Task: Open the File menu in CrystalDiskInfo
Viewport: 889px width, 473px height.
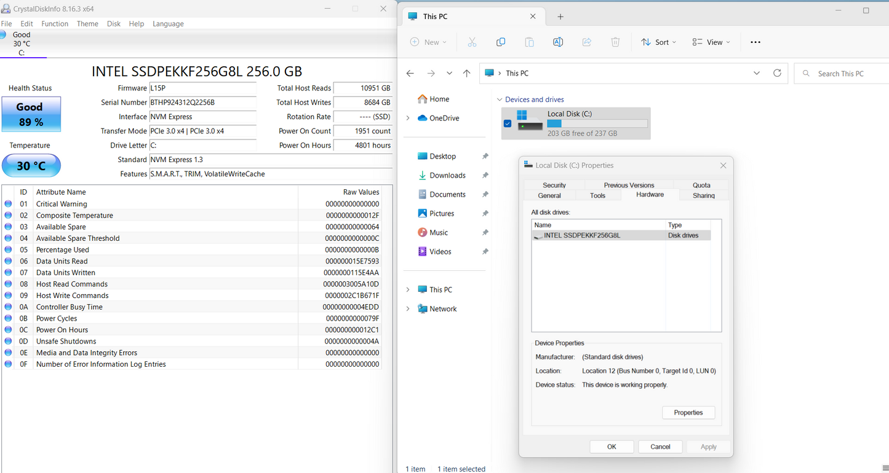Action: [6, 23]
